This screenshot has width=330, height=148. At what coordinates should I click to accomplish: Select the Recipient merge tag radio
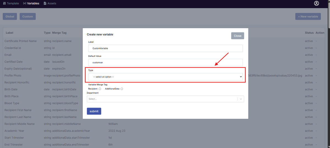[100, 89]
